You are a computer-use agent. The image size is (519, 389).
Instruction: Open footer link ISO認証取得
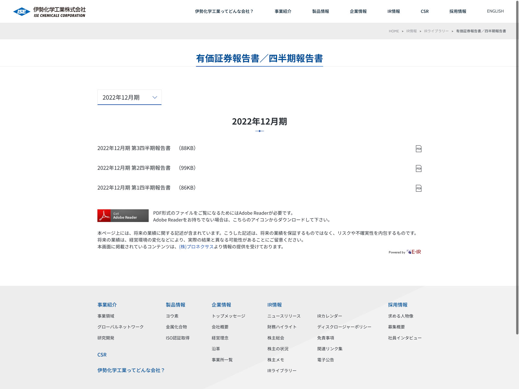click(178, 338)
